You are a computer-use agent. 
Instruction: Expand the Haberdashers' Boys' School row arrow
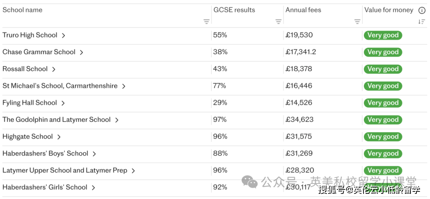(x=94, y=154)
